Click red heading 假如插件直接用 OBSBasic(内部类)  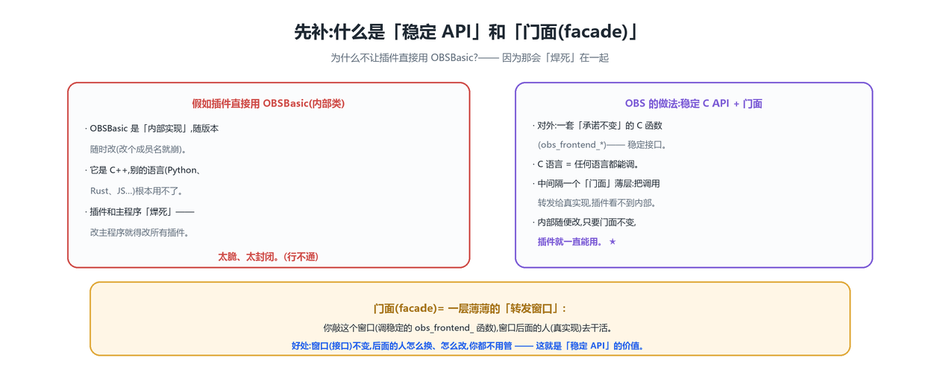(269, 103)
